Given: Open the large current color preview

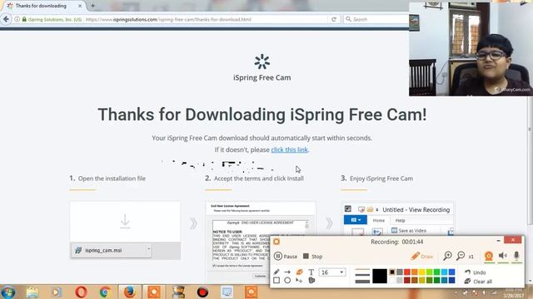Looking at the screenshot, I should pyautogui.click(x=380, y=276).
